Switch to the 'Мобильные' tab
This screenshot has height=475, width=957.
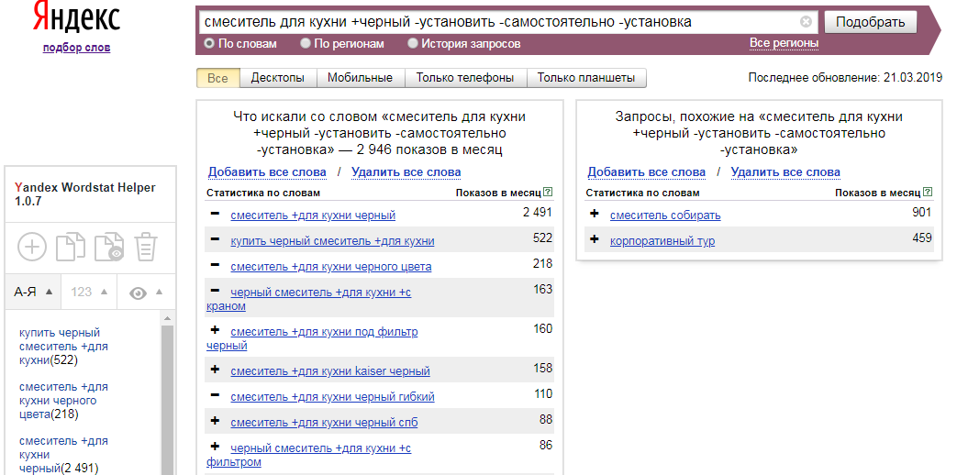point(360,78)
